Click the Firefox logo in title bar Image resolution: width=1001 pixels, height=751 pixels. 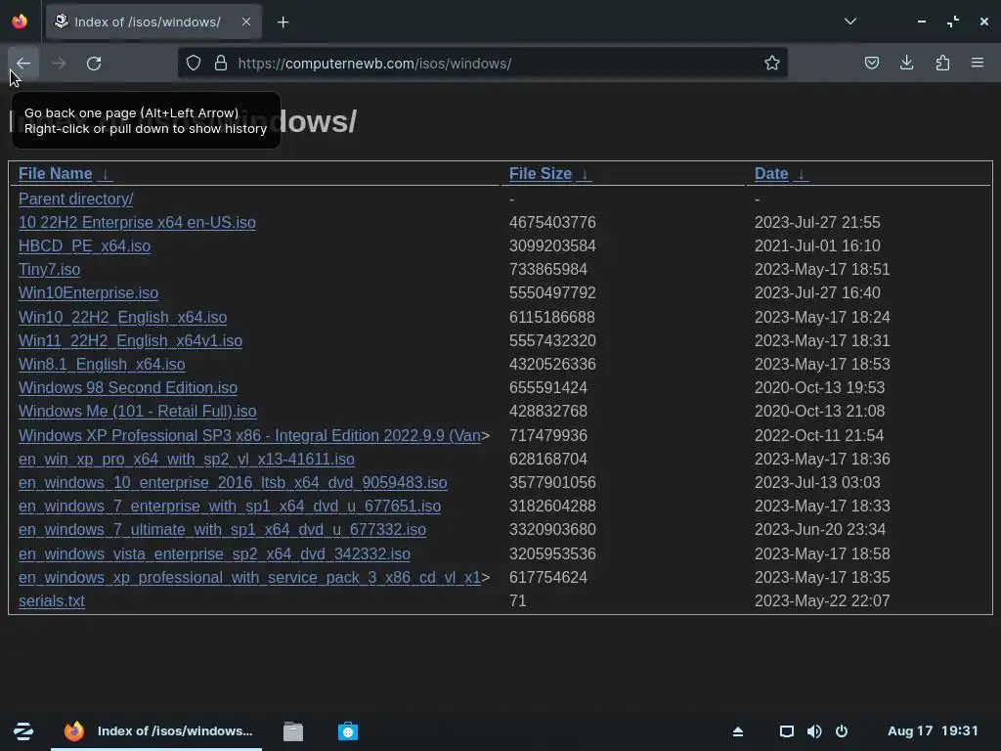click(x=20, y=22)
